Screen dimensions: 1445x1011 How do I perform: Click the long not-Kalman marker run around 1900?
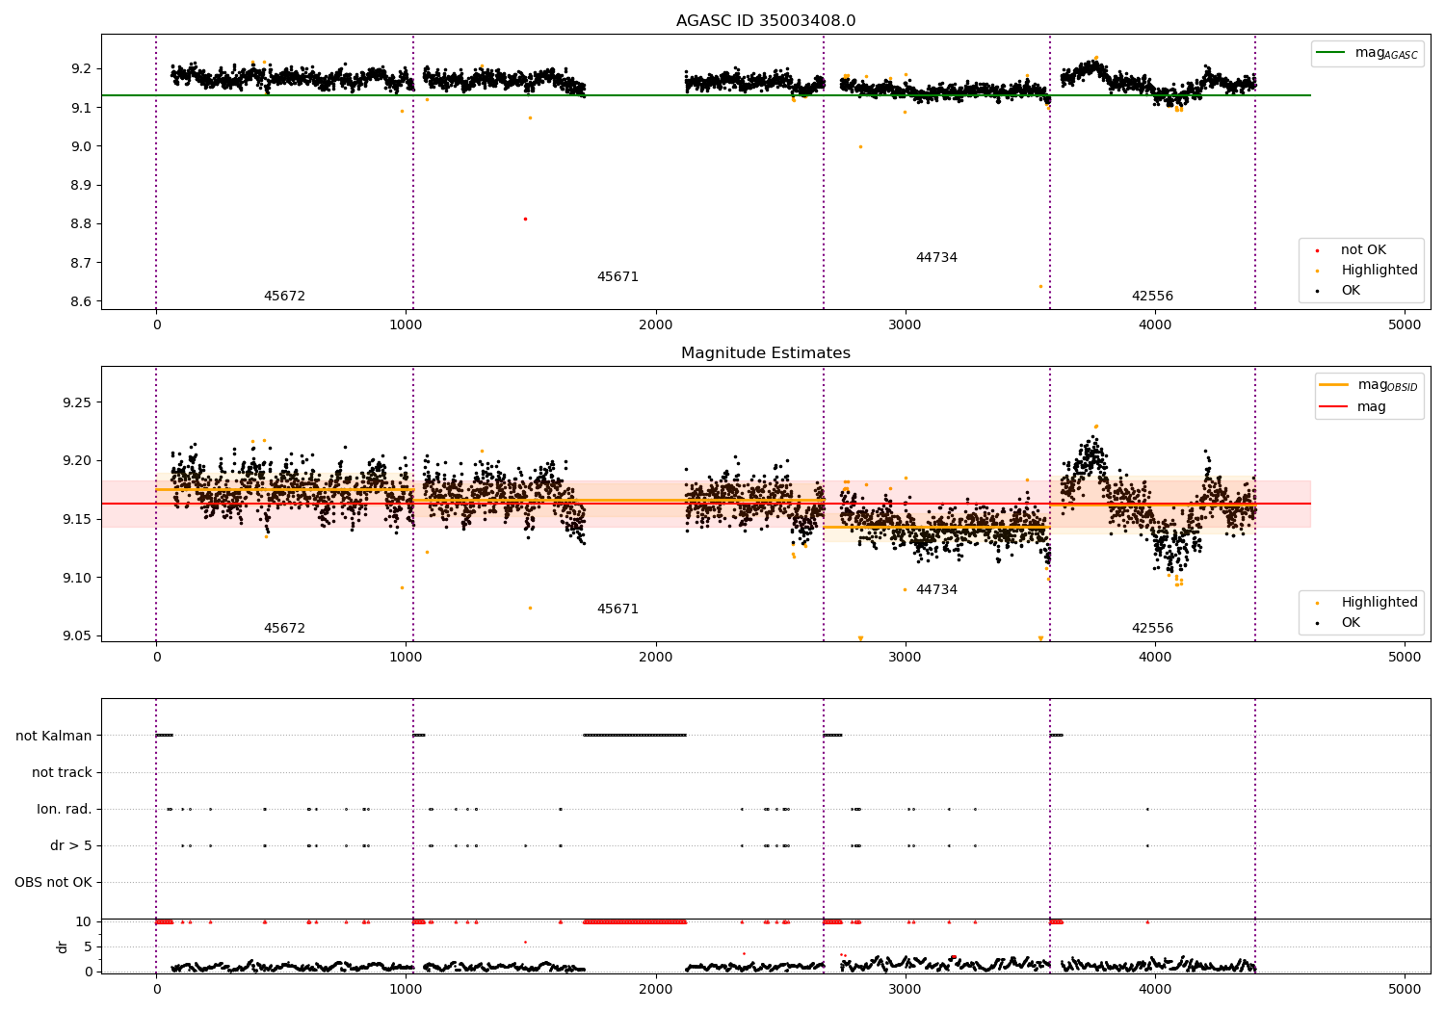click(x=635, y=736)
